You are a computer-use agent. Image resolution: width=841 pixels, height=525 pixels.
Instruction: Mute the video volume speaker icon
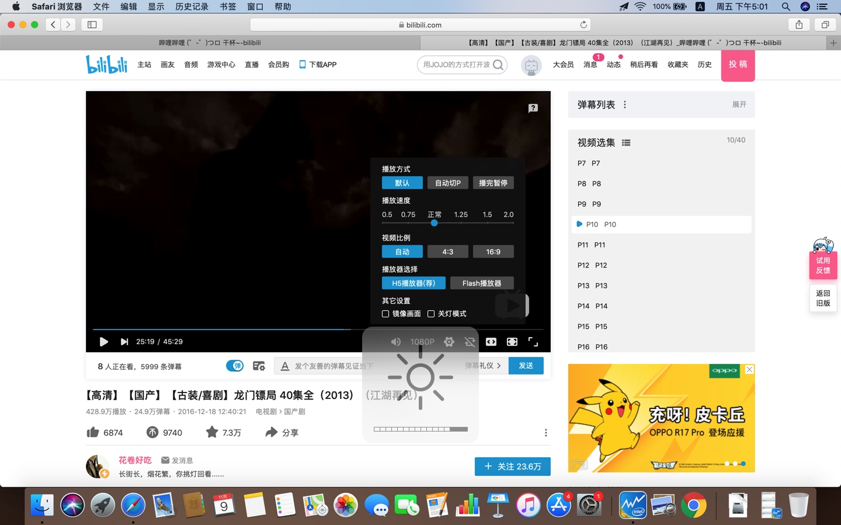(395, 342)
